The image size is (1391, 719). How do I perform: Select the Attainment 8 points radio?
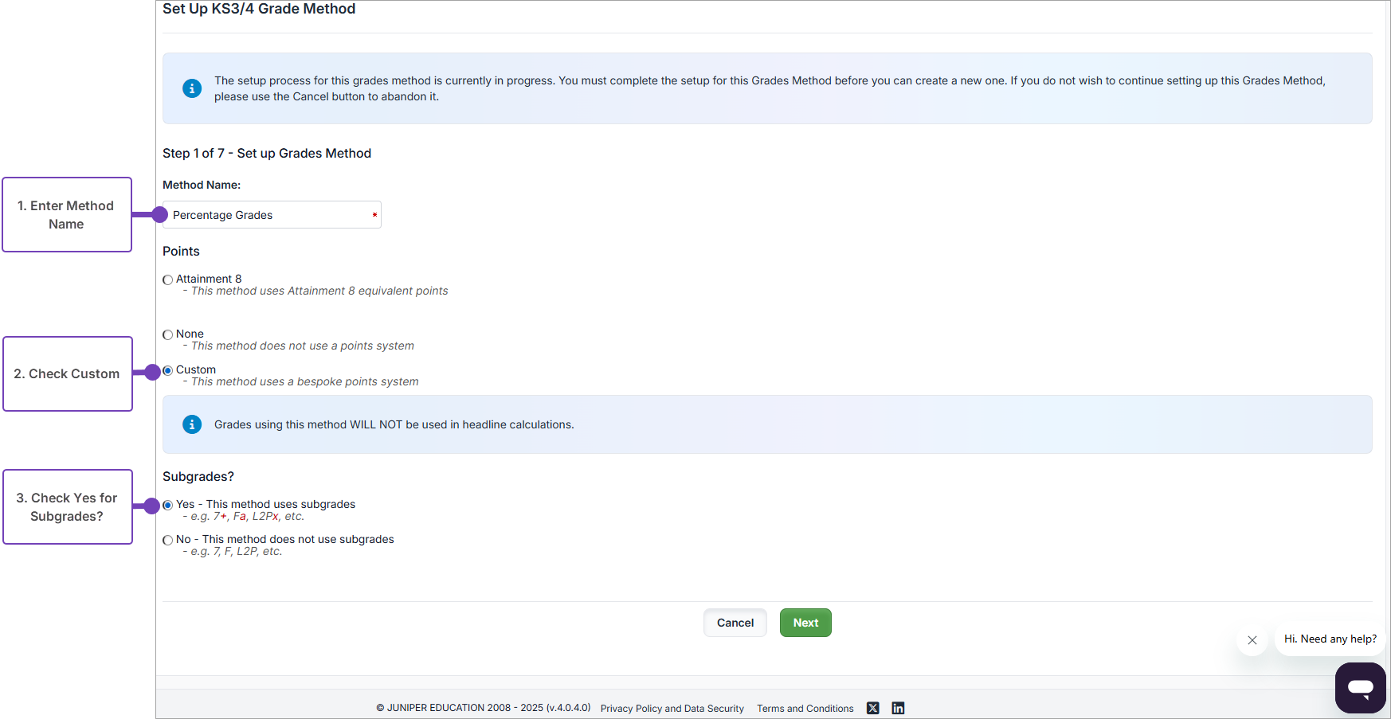pos(167,279)
